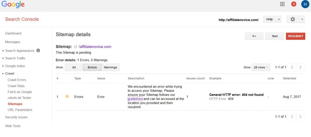
Task: Click the back arrow button
Action: (254, 36)
